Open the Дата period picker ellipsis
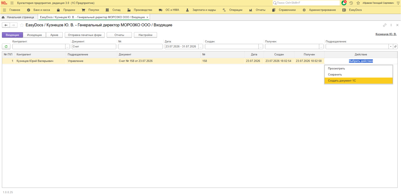The height and width of the screenshot is (195, 401). tap(201, 46)
